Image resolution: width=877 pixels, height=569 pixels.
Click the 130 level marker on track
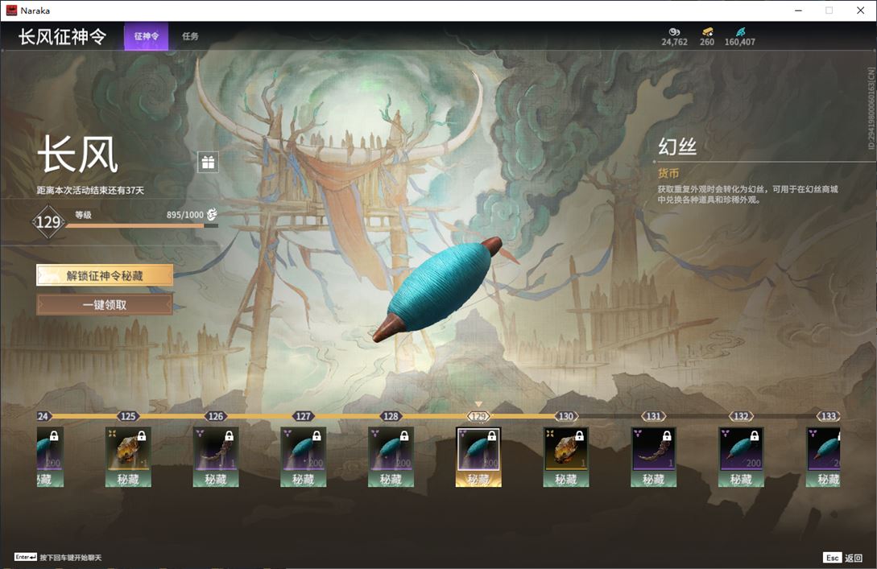[x=566, y=416]
